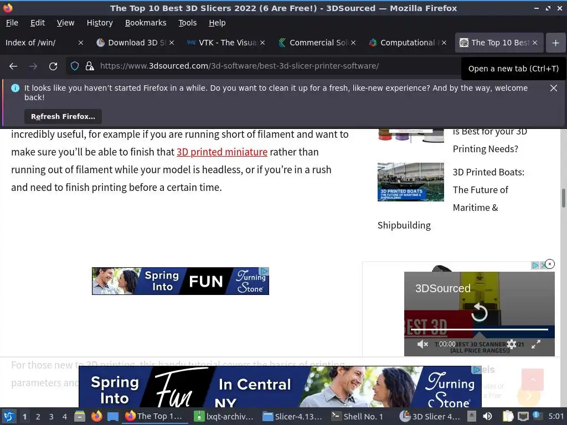Open the View menu
The width and height of the screenshot is (567, 425).
click(65, 23)
